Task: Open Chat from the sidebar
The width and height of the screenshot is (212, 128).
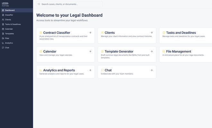Action: (x=17, y=48)
